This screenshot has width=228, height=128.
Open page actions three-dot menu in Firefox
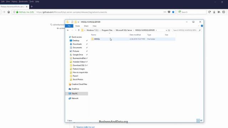[x=165, y=12]
